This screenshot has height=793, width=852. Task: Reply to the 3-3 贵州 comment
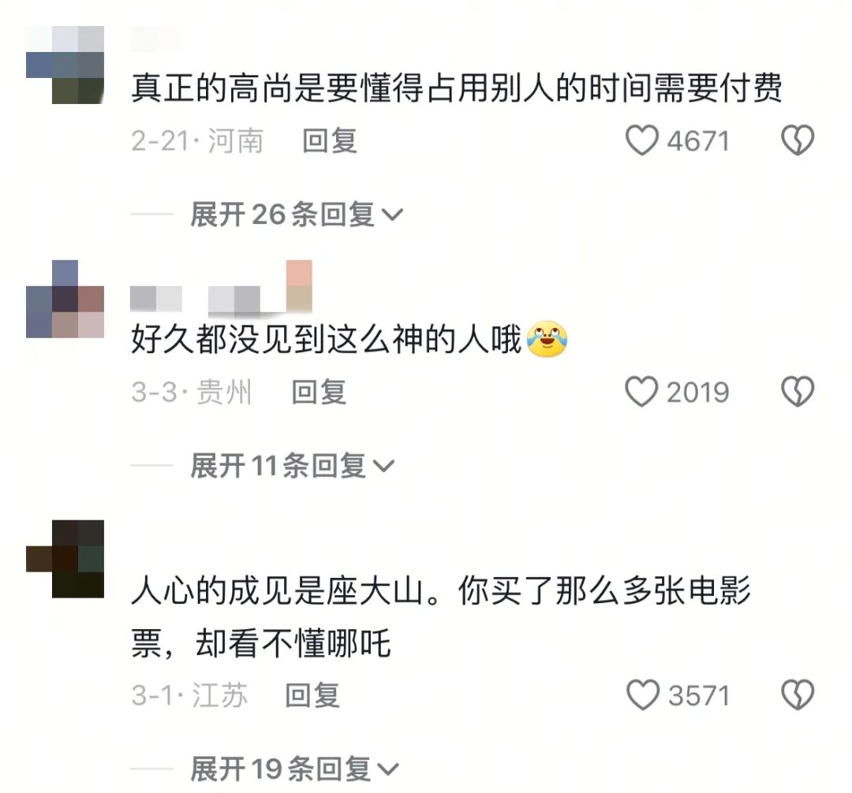[x=319, y=392]
